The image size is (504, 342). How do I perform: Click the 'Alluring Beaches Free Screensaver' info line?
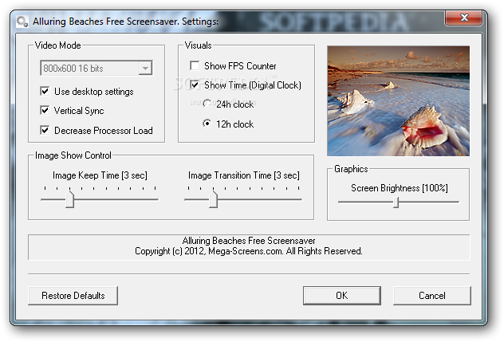[249, 241]
